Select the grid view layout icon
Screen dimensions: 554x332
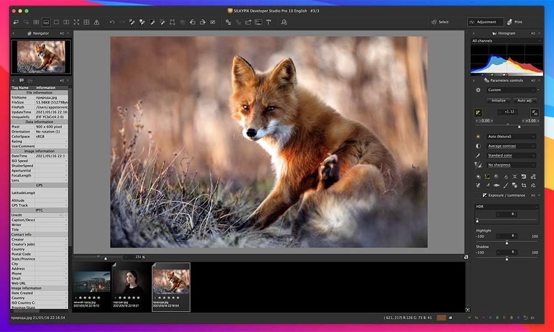(37, 22)
